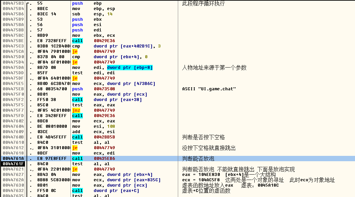Click comment 'eax = 104EE830'
Screen dimensions: 355x197
tap(201, 175)
